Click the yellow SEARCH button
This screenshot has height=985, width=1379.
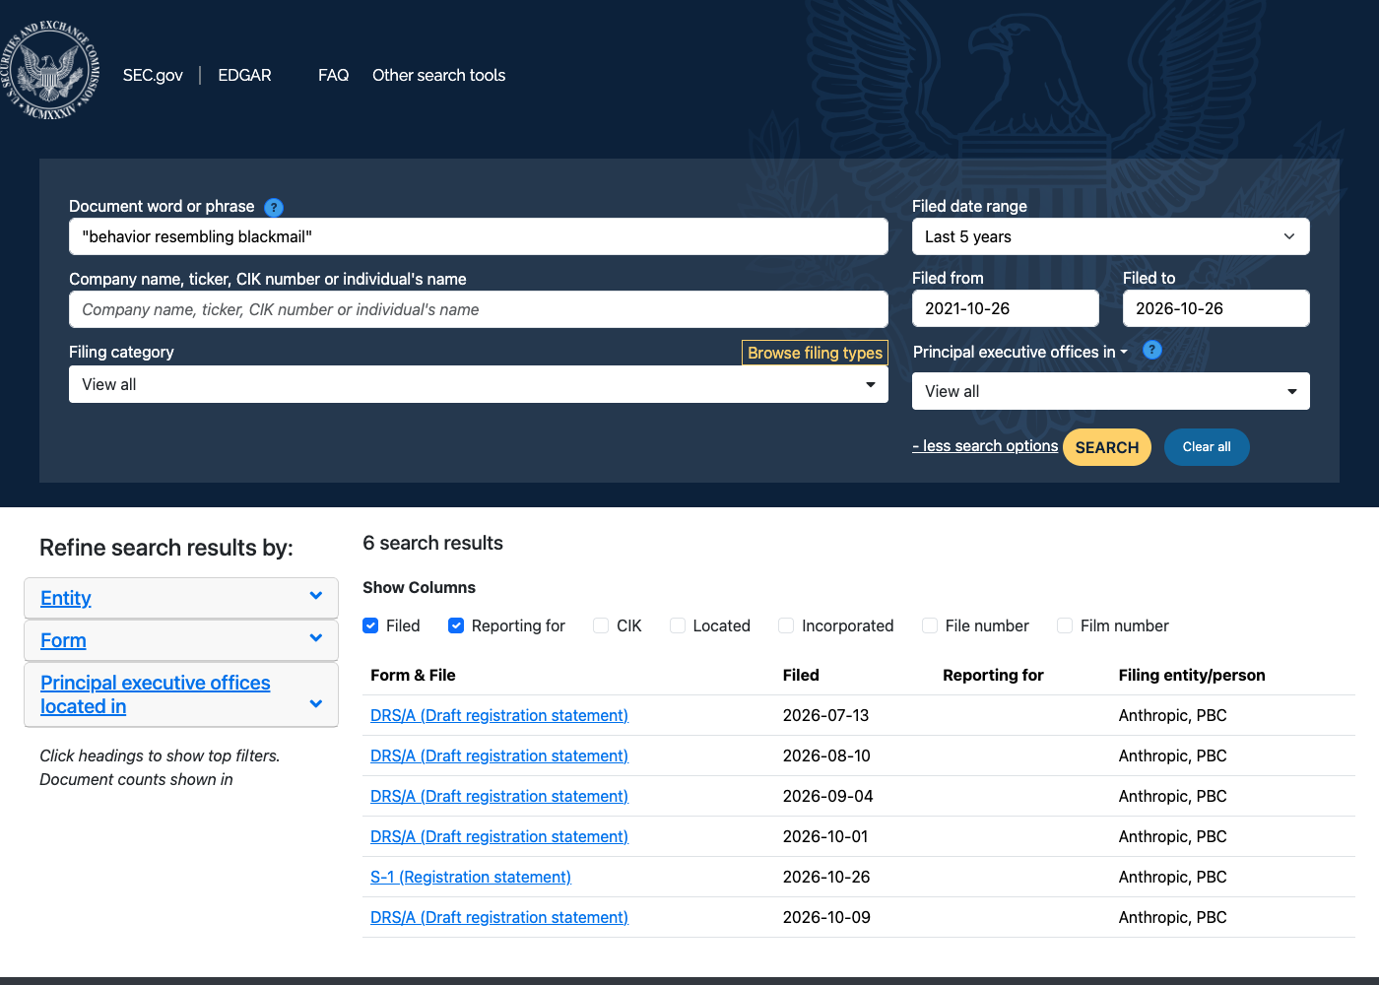click(x=1107, y=447)
